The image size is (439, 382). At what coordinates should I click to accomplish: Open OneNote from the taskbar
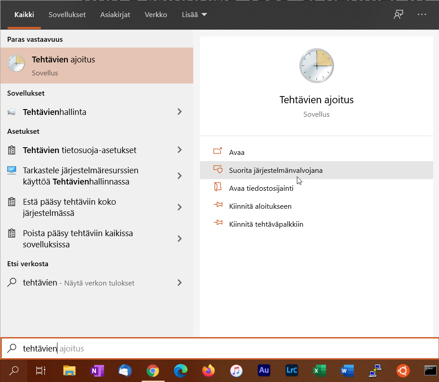(x=97, y=371)
